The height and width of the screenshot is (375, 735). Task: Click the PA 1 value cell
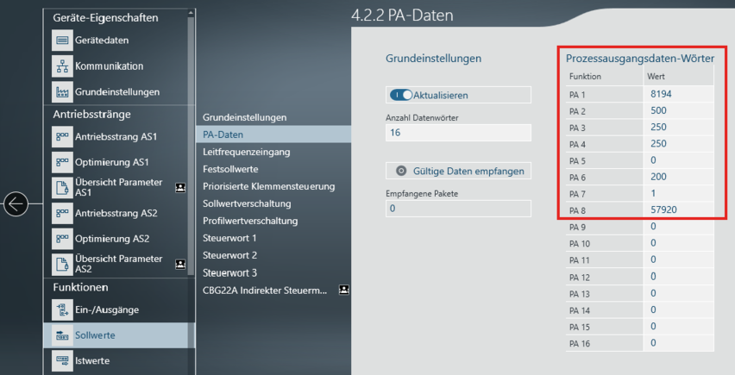(x=680, y=94)
